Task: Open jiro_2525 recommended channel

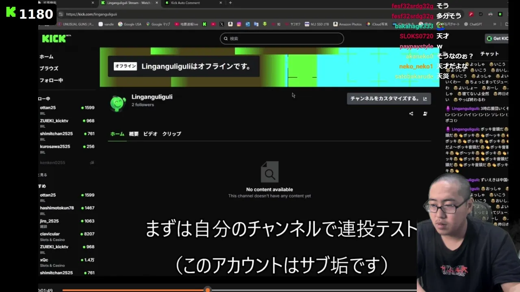Action: tap(67, 223)
